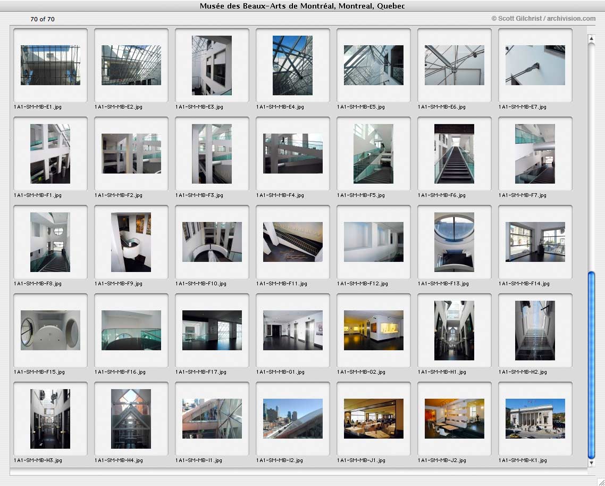Click thumbnail 1A1-SM-MB-I1.jpg
The image size is (605, 486).
(212, 419)
